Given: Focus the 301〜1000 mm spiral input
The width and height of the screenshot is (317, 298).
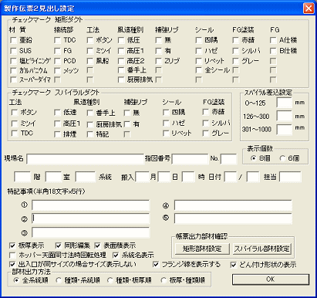Looking at the screenshot, I should point(285,130).
